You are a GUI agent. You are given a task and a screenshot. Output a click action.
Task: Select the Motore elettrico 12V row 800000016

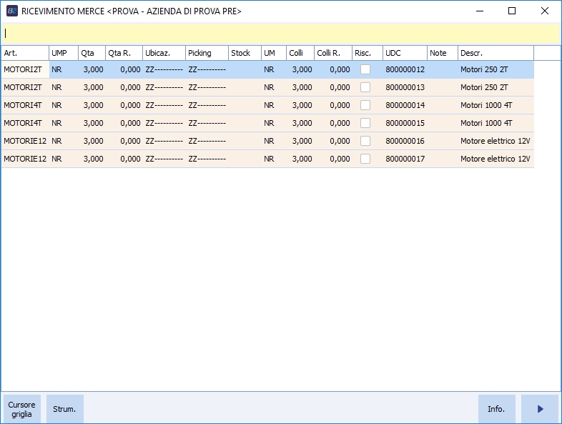click(405, 141)
